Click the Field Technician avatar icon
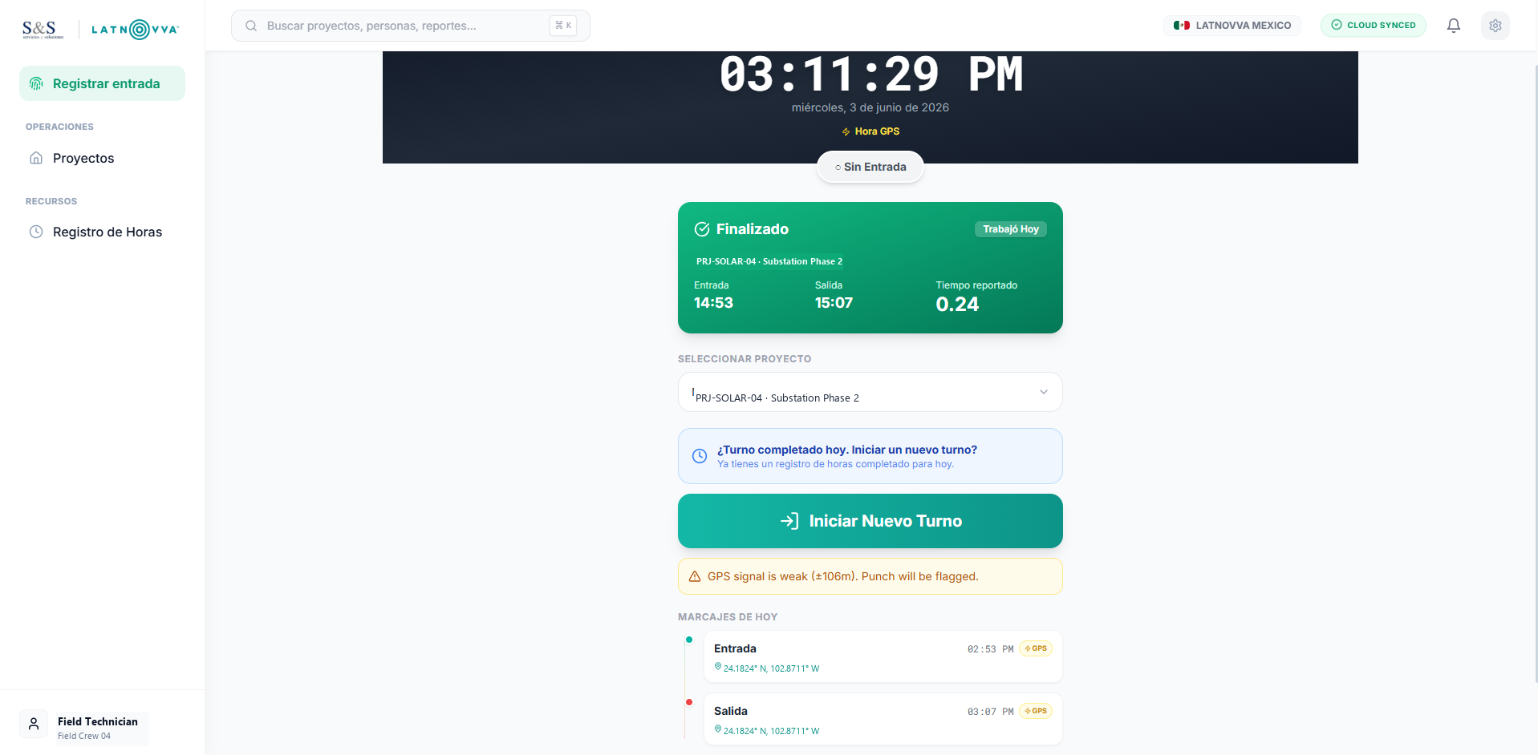 34,724
